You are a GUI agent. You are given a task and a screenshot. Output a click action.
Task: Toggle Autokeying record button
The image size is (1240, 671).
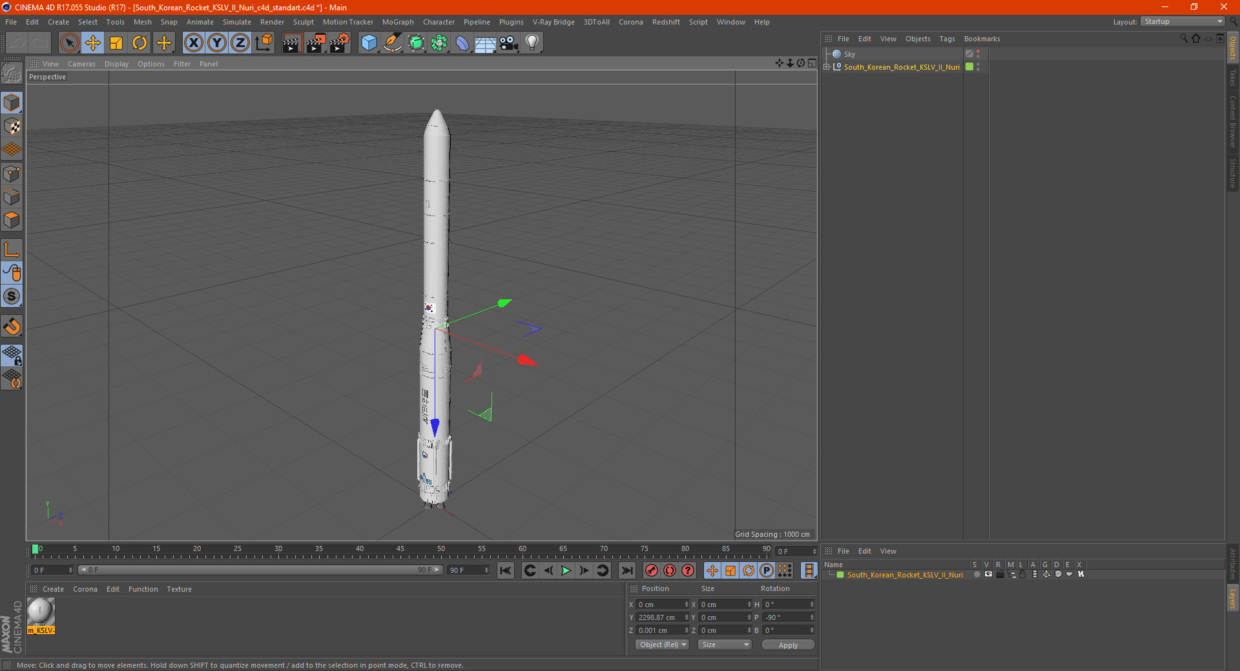click(x=670, y=570)
